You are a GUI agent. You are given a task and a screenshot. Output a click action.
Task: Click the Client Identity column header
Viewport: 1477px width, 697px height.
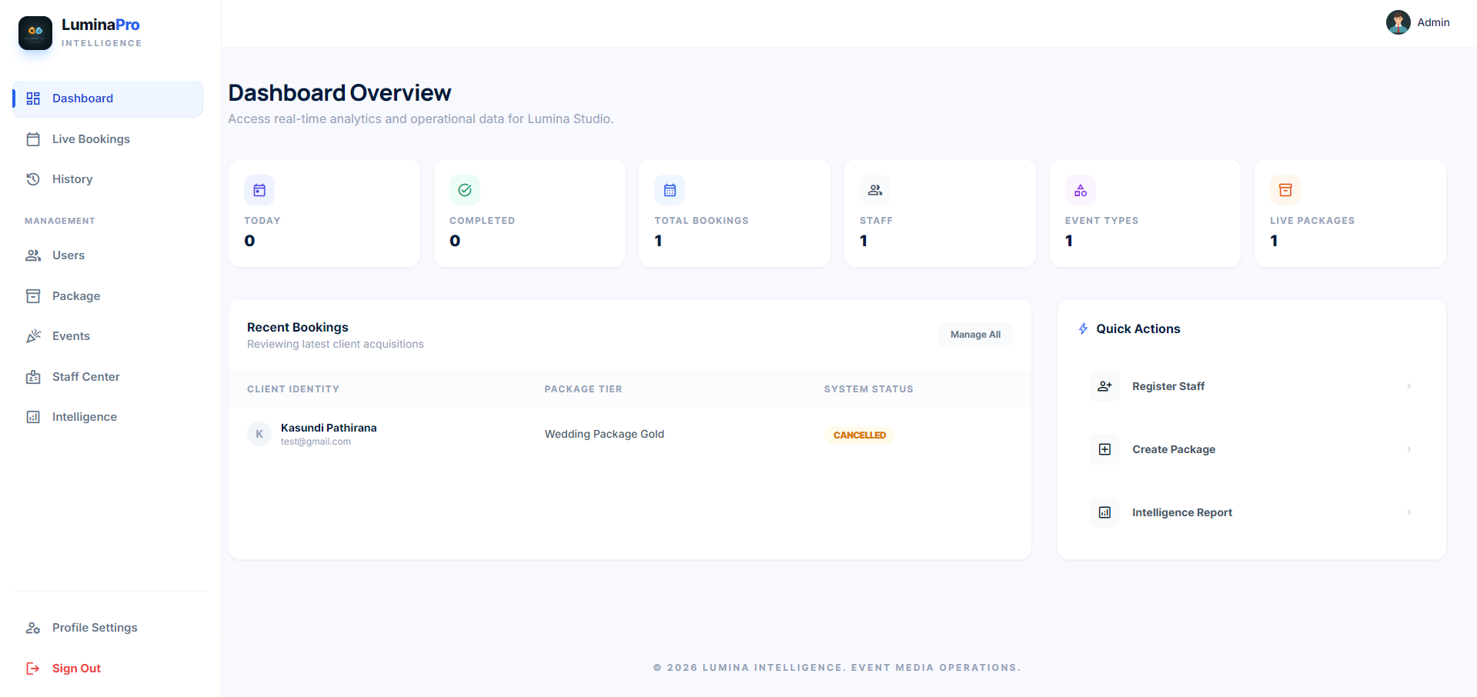(x=293, y=389)
